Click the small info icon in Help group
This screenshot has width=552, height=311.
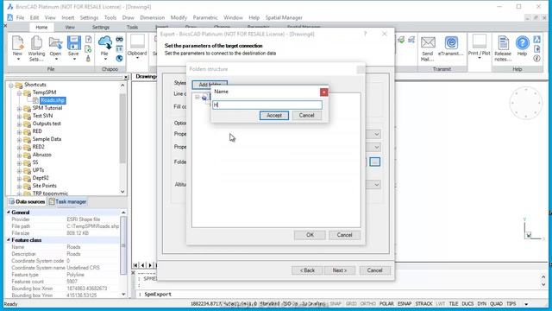(536, 59)
